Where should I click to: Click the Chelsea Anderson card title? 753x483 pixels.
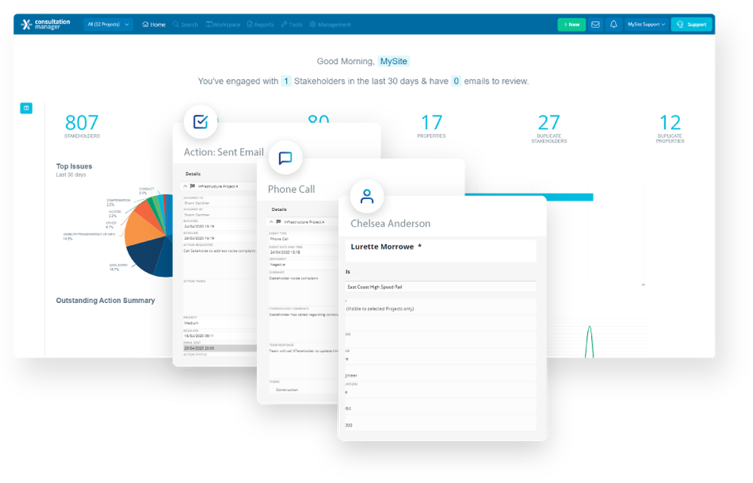[390, 224]
